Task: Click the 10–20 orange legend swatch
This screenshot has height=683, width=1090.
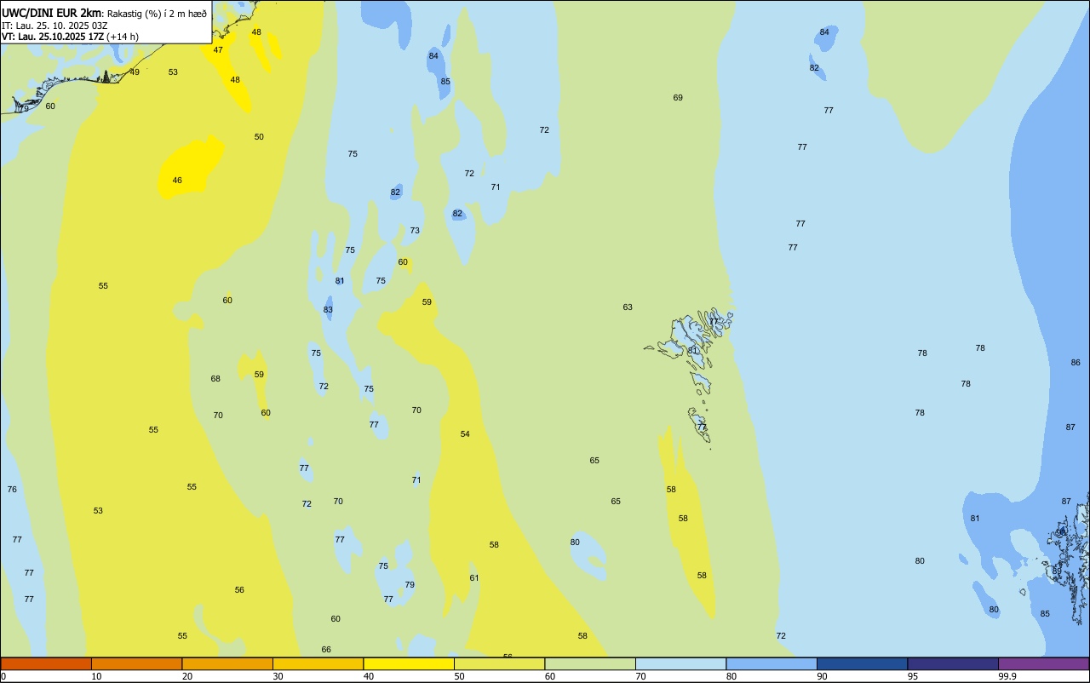Action: 136,663
